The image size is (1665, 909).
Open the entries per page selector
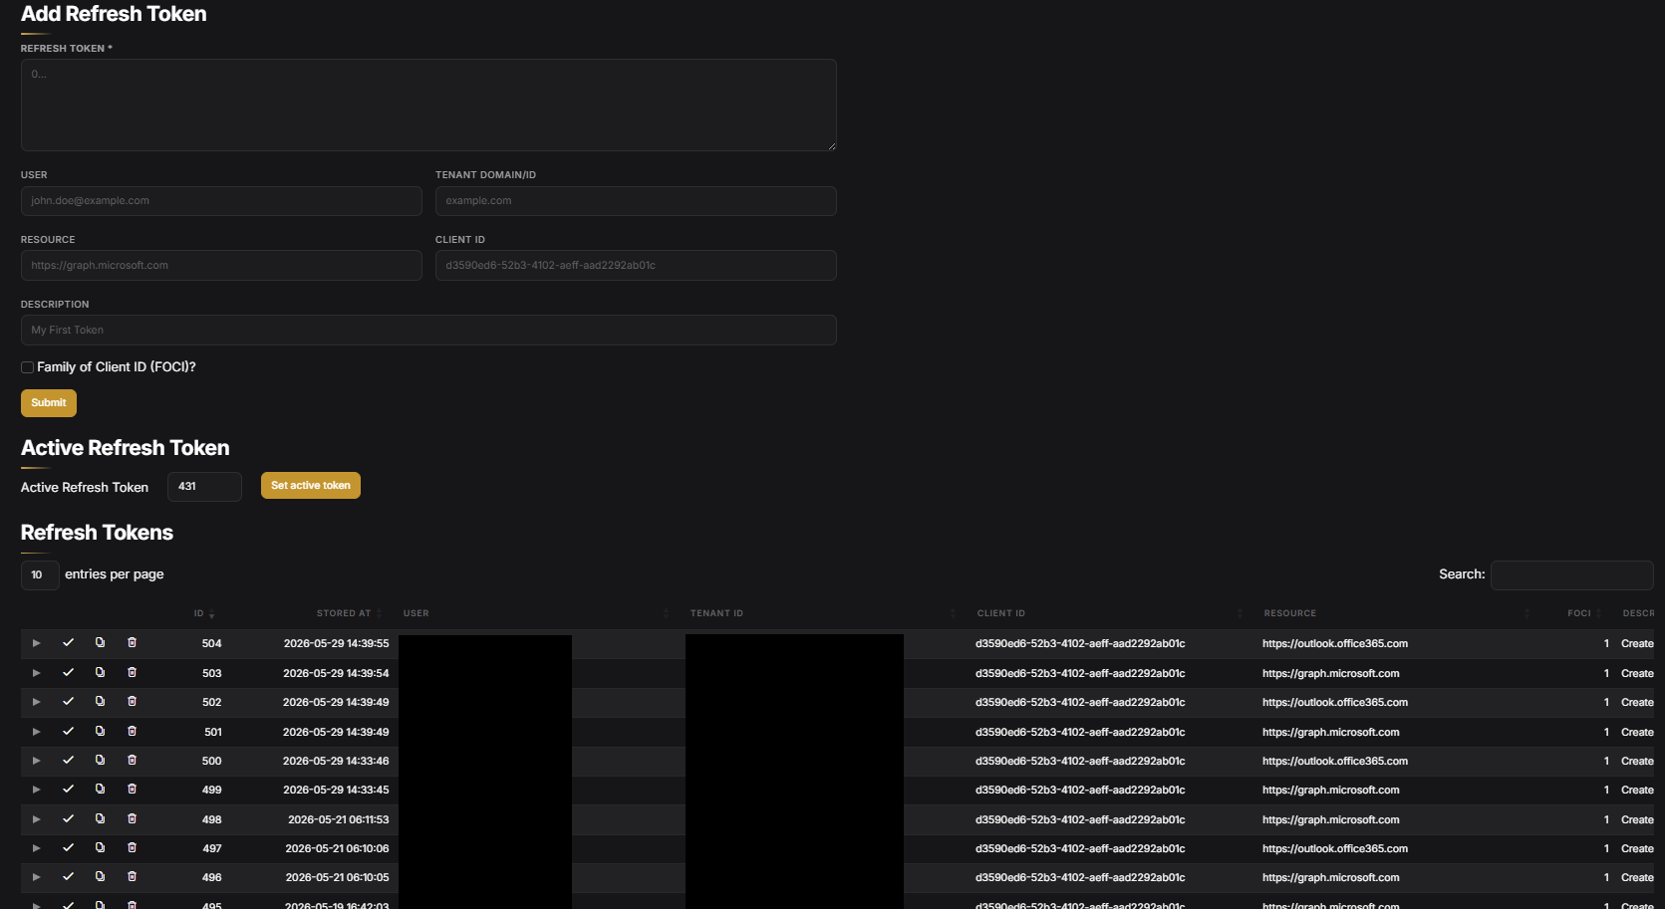click(40, 574)
